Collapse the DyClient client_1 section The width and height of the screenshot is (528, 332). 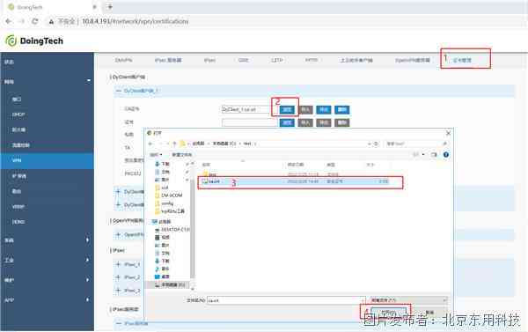(118, 91)
